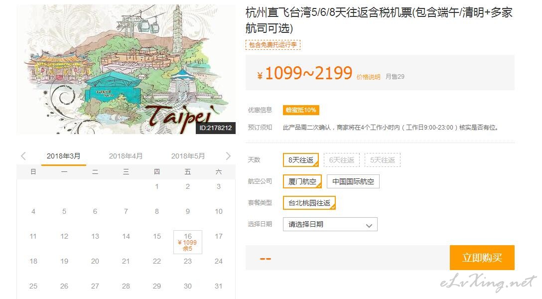This screenshot has height=299, width=542.
Task: Select the 5天往返 duration option
Action: click(x=382, y=160)
